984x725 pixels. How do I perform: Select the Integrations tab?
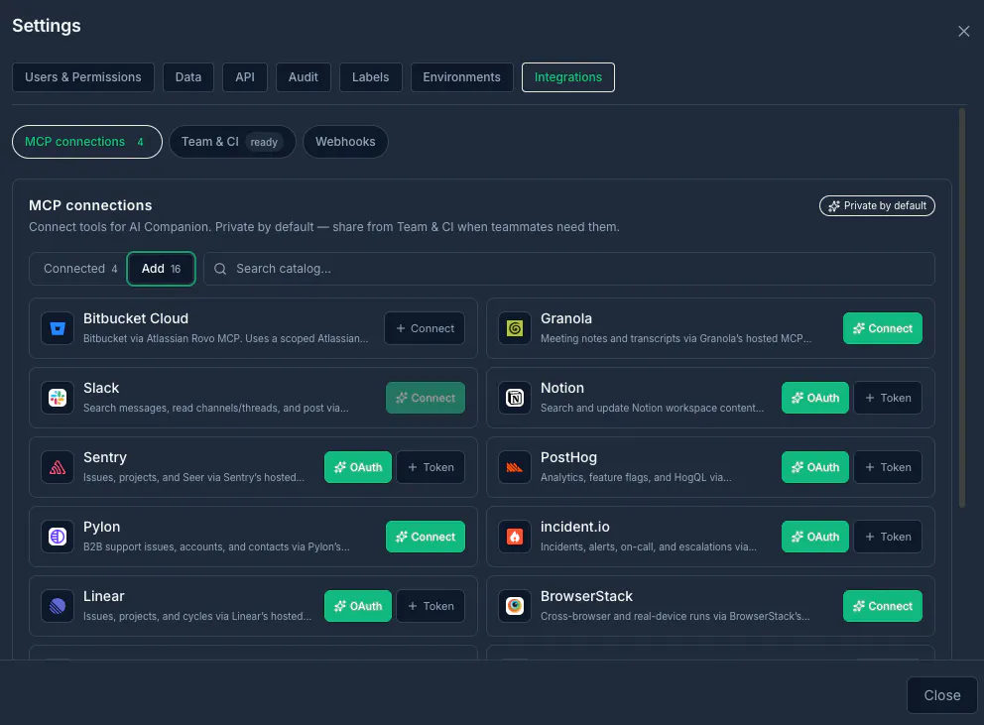coord(568,77)
